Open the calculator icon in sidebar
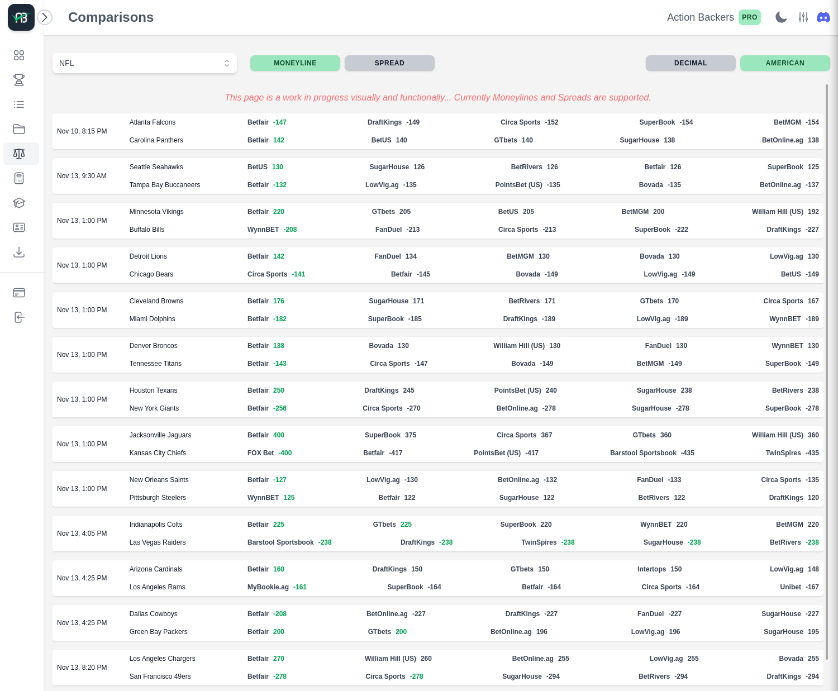Image resolution: width=838 pixels, height=691 pixels. pyautogui.click(x=19, y=178)
